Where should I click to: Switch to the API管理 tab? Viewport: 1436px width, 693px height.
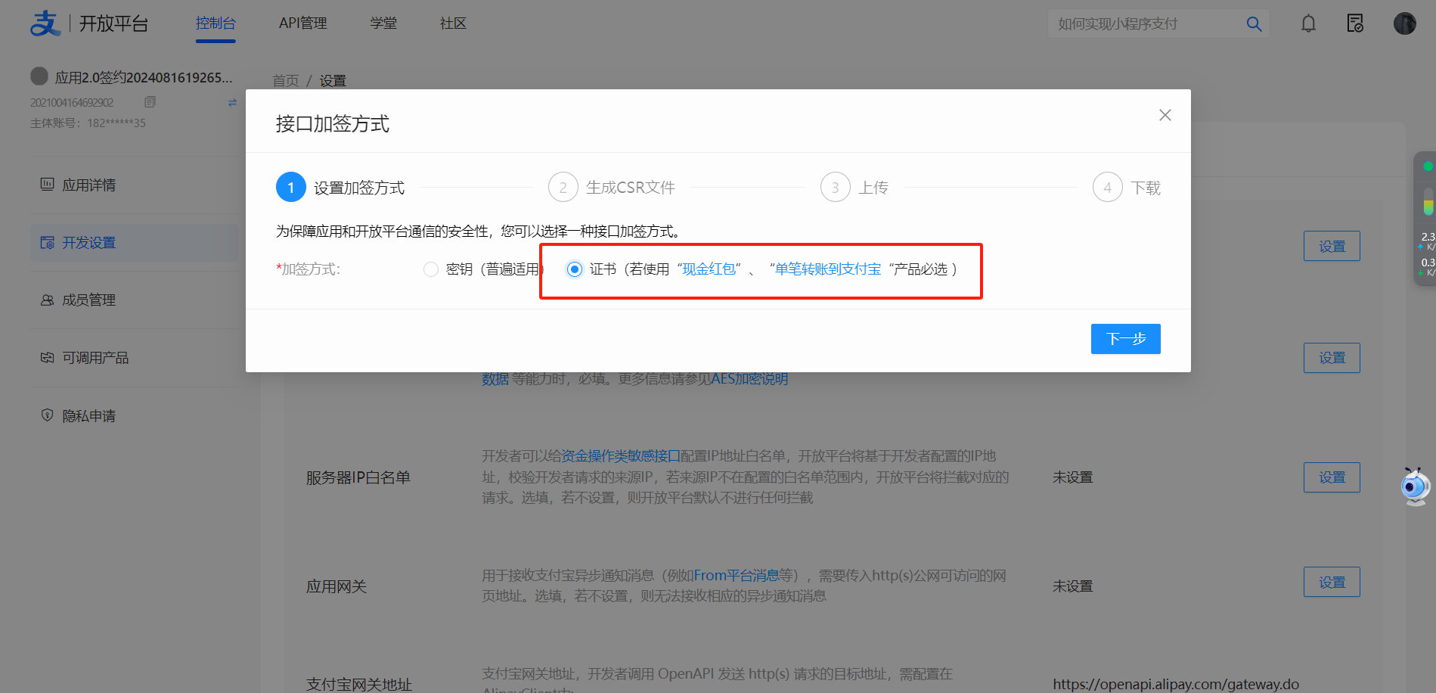[302, 23]
